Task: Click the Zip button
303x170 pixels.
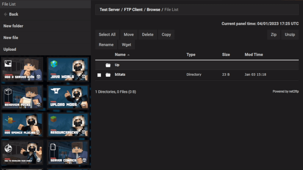Action: click(273, 34)
